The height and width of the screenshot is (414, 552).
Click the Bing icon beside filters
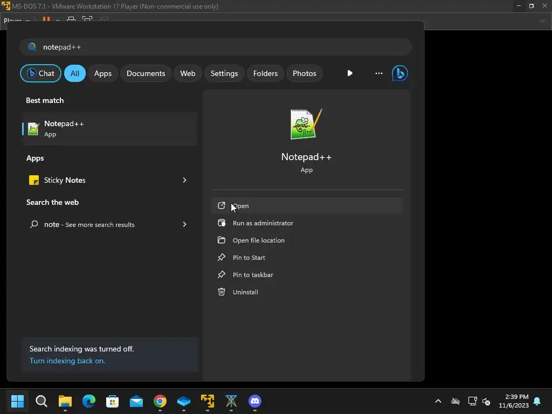point(400,73)
